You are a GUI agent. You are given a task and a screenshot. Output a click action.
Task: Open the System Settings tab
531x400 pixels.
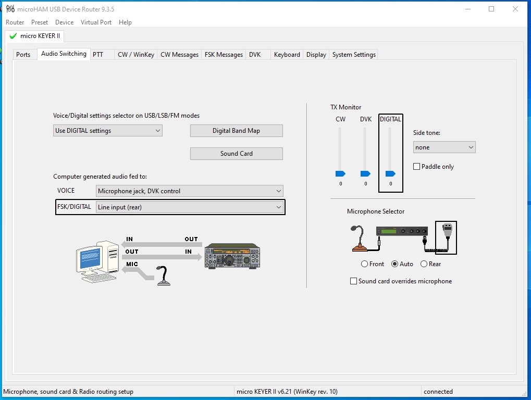354,55
